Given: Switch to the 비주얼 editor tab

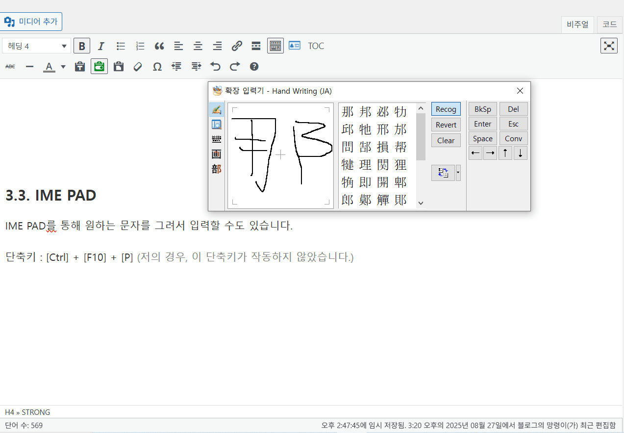Looking at the screenshot, I should pyautogui.click(x=577, y=24).
